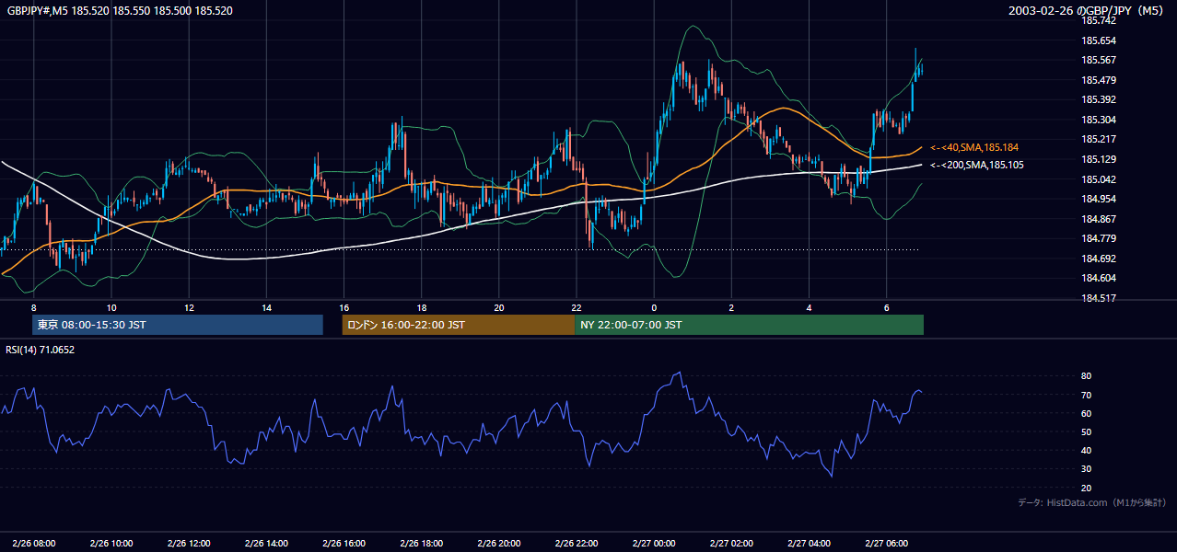Click price level 184.779 on the axis
1177x552 pixels.
point(1099,238)
